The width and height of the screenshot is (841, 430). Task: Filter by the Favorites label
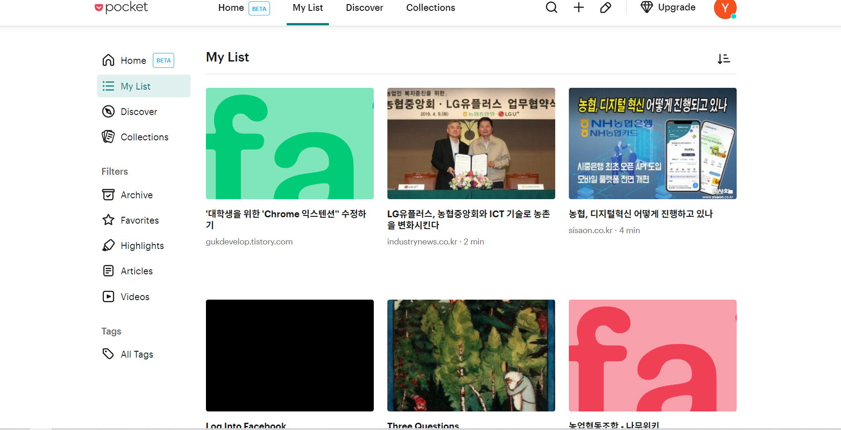(x=140, y=220)
